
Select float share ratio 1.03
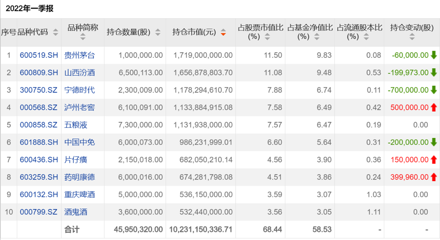point(374,194)
